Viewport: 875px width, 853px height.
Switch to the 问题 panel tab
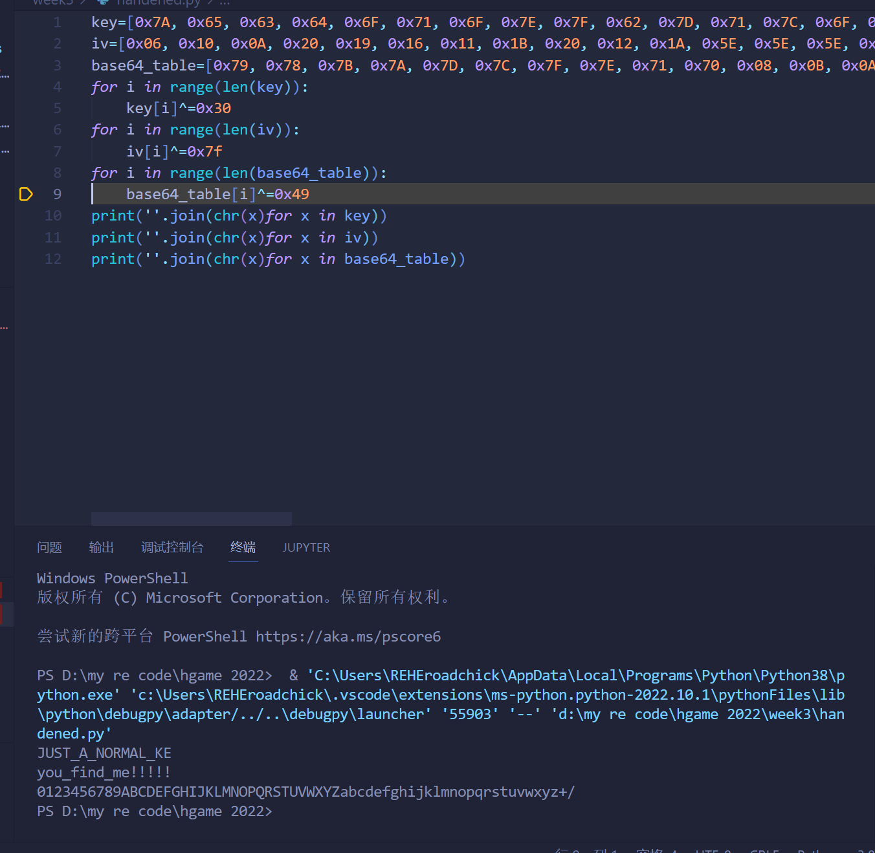point(49,548)
